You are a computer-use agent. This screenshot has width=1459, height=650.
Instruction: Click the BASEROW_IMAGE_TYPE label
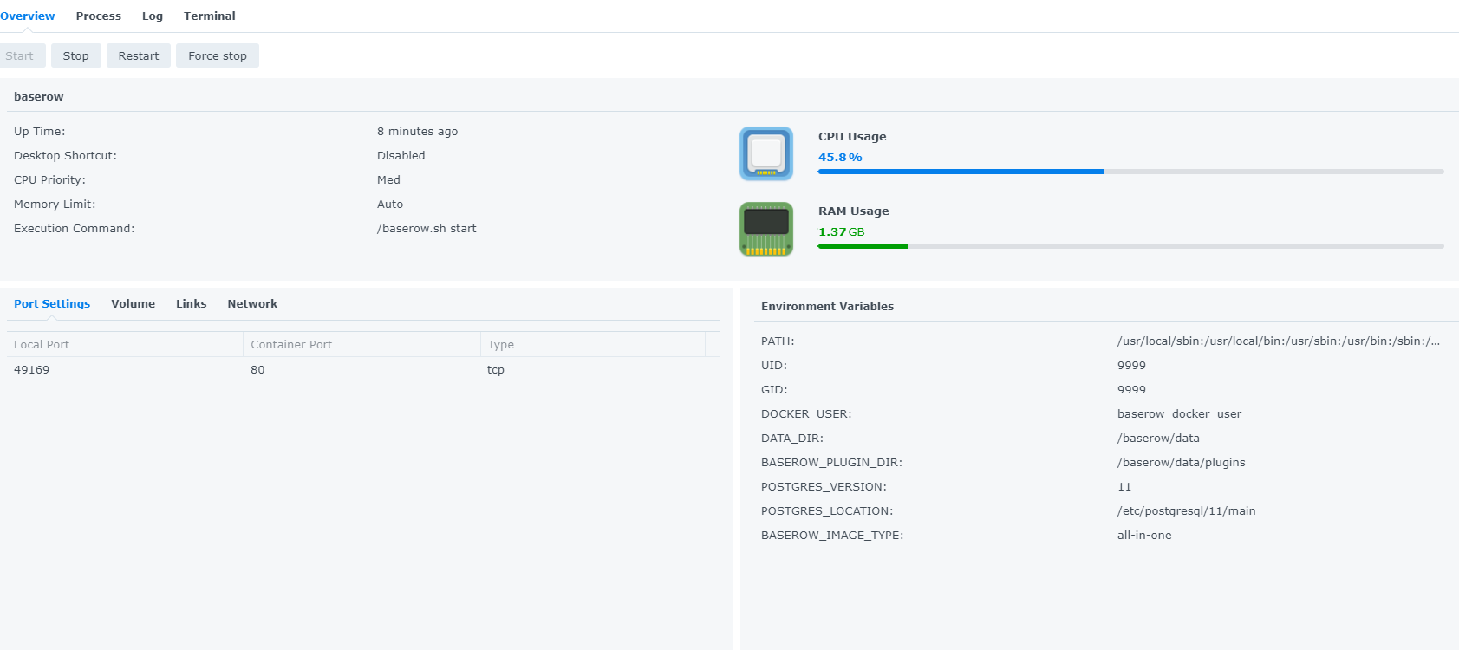tap(832, 535)
